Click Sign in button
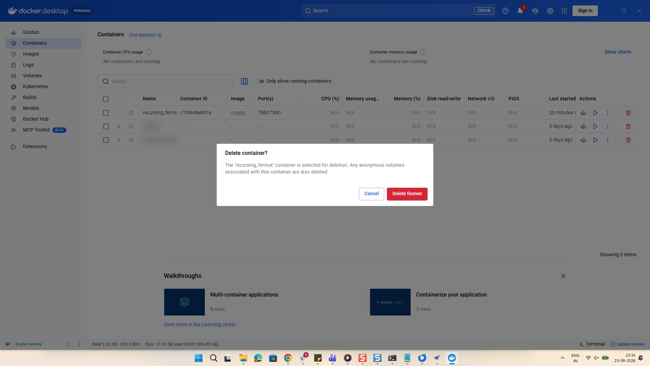The height and width of the screenshot is (366, 650). pos(585,11)
